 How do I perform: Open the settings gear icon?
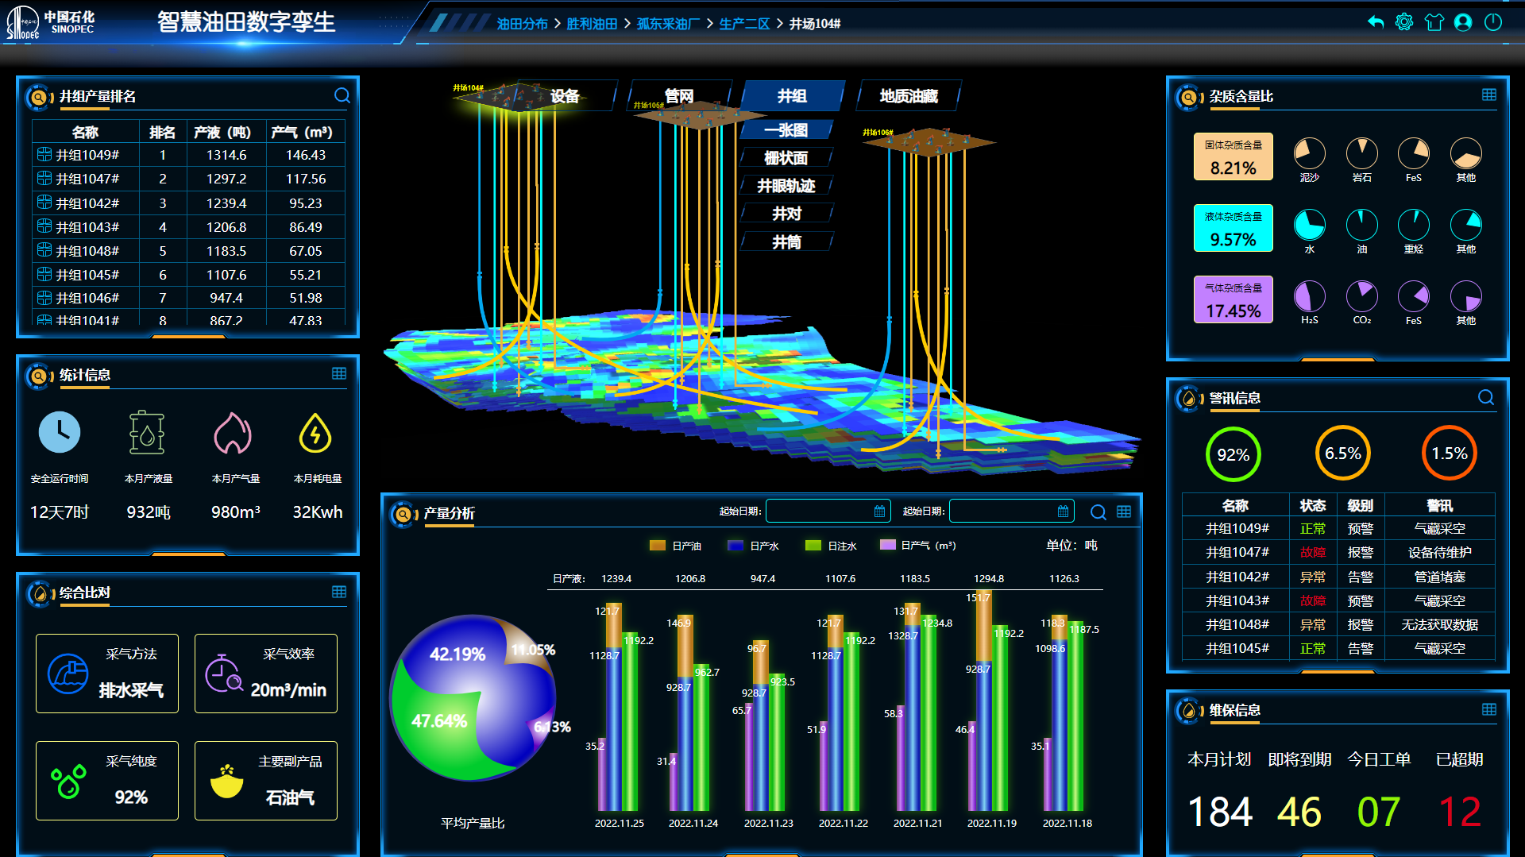(1404, 22)
